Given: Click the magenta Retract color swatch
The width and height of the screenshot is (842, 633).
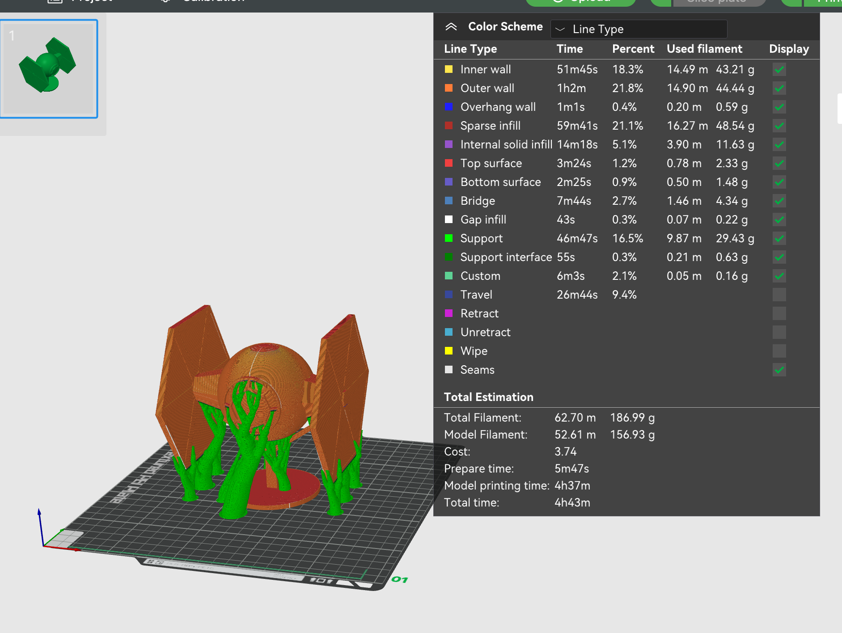Looking at the screenshot, I should coord(449,313).
